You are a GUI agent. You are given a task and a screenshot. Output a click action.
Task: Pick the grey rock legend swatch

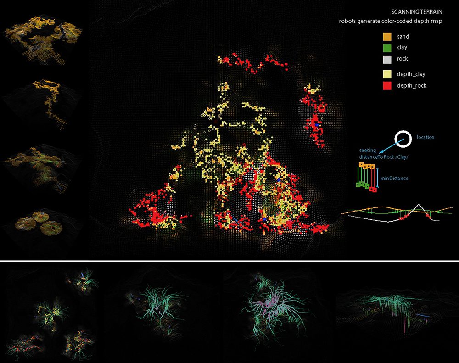point(387,59)
